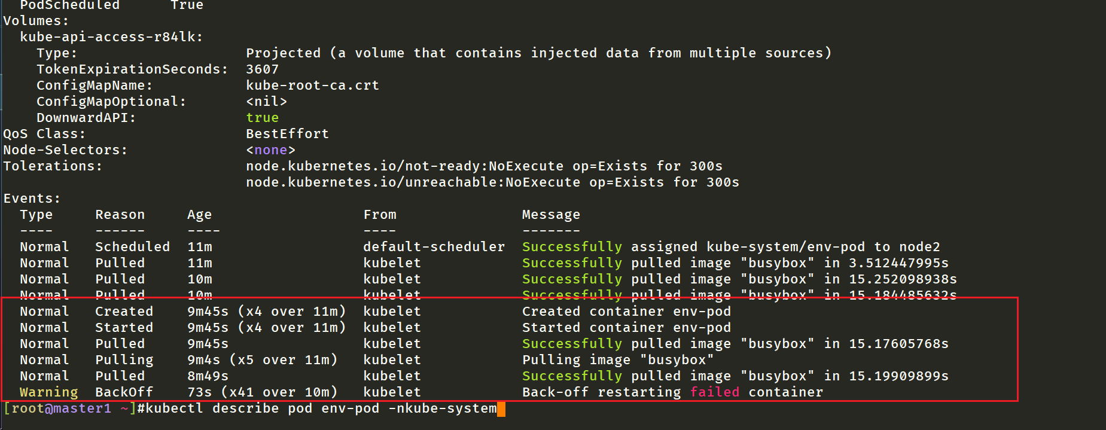Viewport: 1106px width, 430px height.
Task: Click 'Created container env-pod' message
Action: click(x=627, y=312)
